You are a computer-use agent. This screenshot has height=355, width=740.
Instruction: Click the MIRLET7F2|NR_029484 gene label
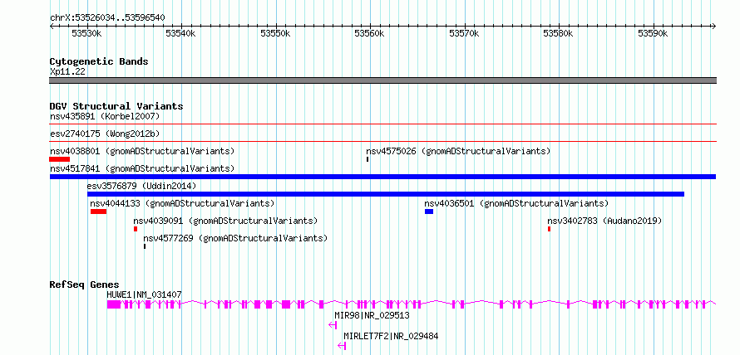[391, 336]
